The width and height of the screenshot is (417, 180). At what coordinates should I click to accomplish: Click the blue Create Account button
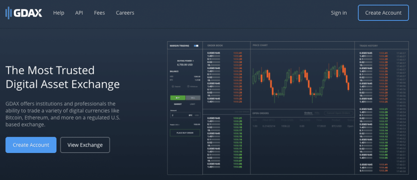pyautogui.click(x=31, y=145)
